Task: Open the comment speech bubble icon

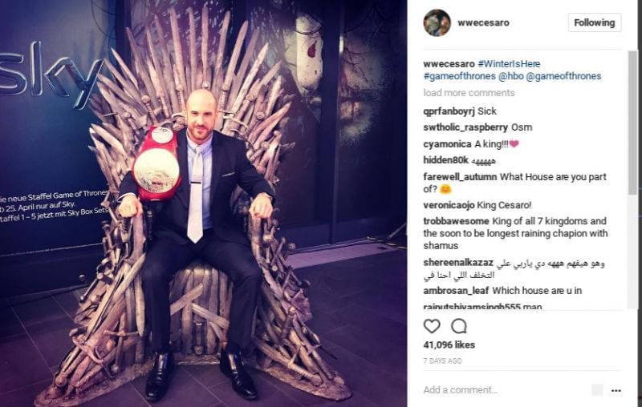Action: pos(459,326)
